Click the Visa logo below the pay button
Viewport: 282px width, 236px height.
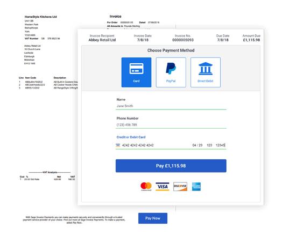(x=163, y=187)
